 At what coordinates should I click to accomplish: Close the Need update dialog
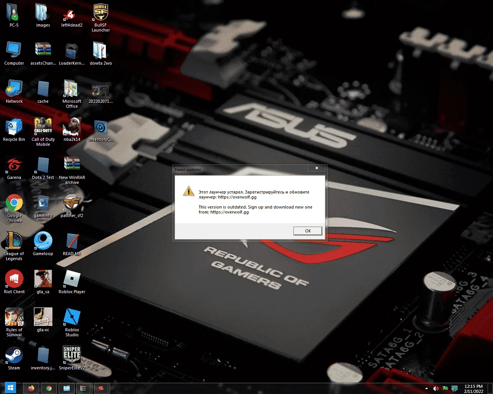click(317, 168)
